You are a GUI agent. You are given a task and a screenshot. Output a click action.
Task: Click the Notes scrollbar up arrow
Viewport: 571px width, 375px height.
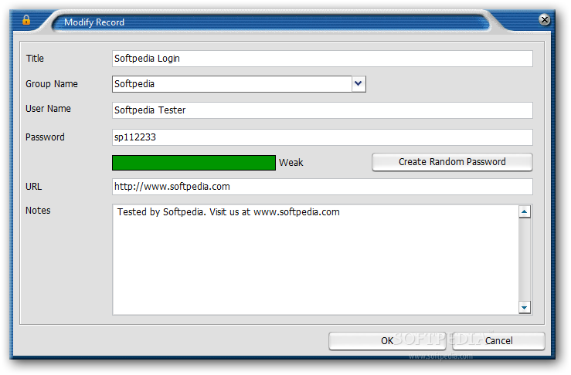click(525, 211)
